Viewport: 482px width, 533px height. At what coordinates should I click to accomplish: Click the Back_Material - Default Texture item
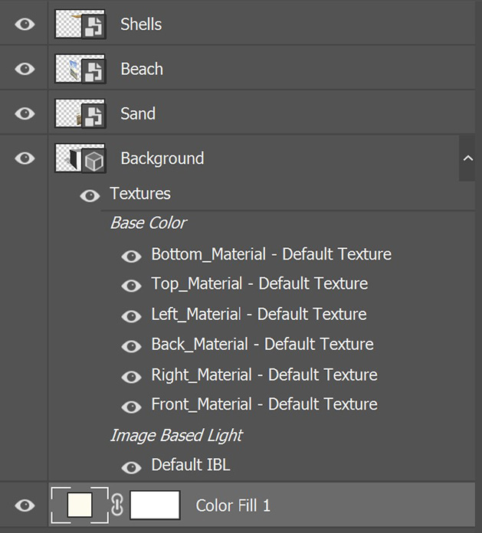pos(263,344)
